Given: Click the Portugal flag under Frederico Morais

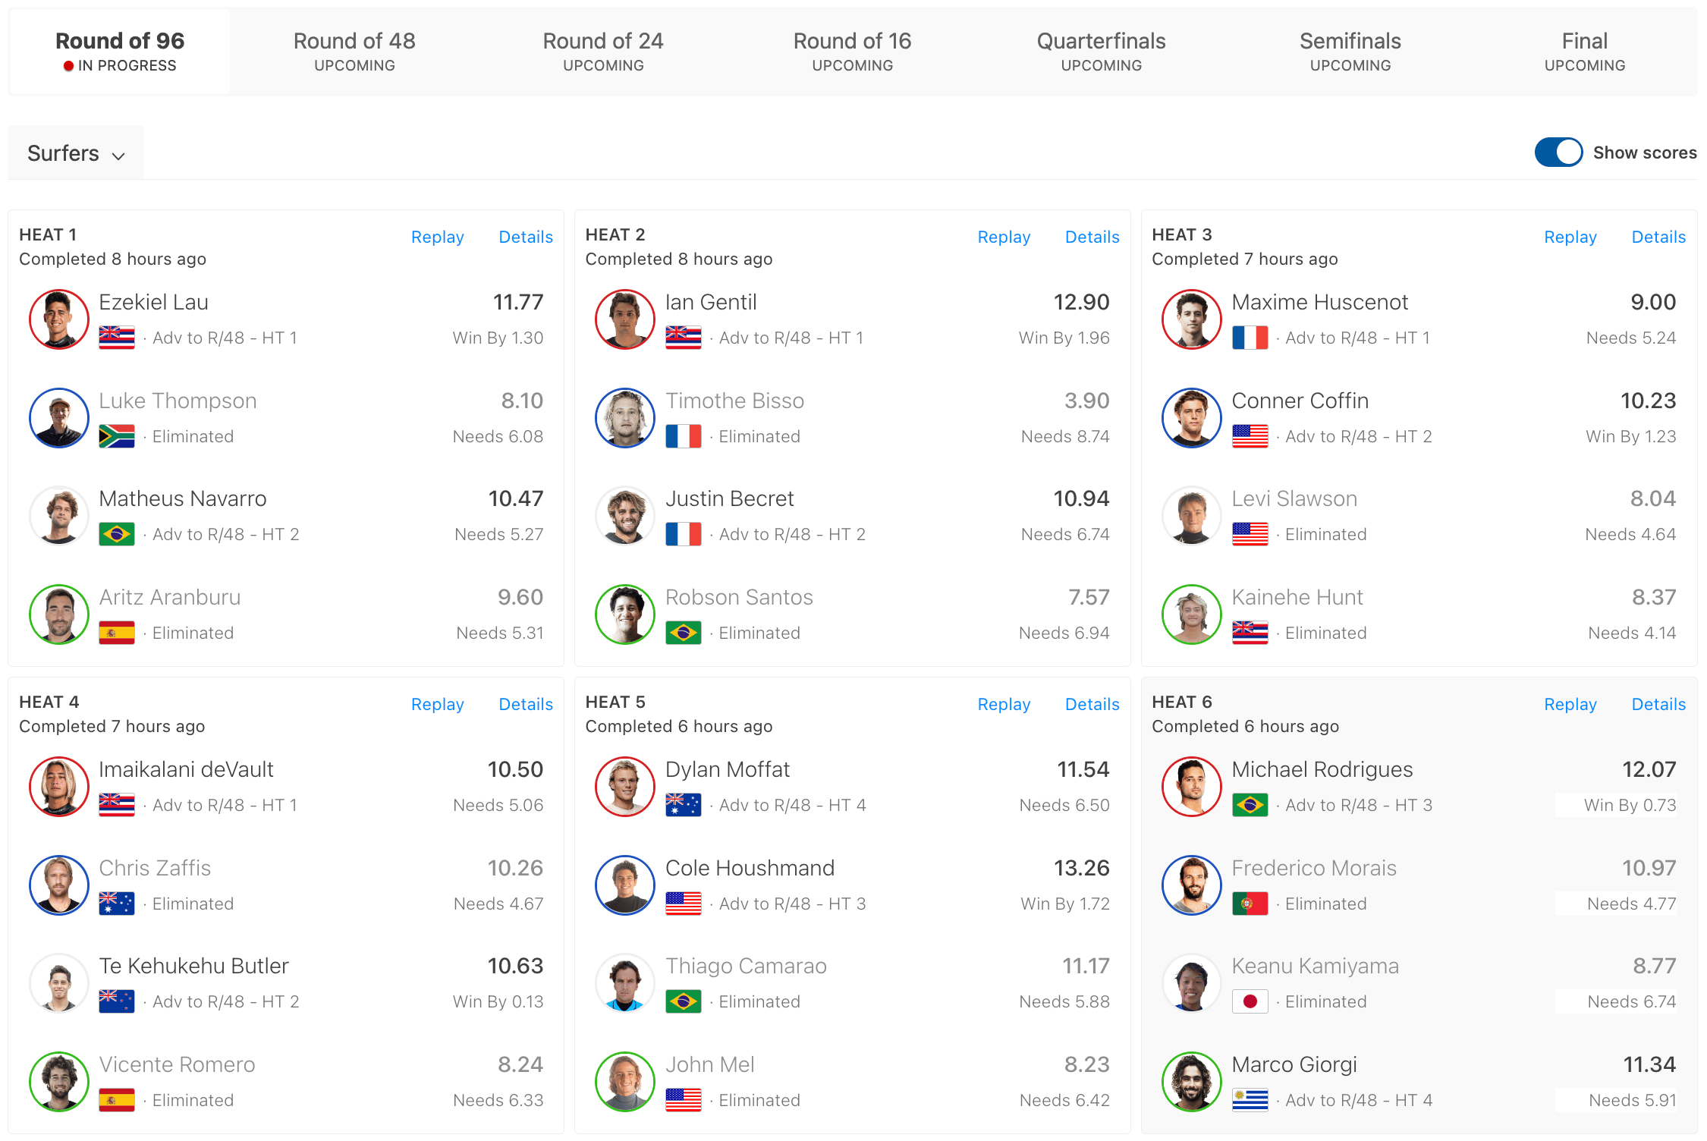Looking at the screenshot, I should coord(1250,904).
